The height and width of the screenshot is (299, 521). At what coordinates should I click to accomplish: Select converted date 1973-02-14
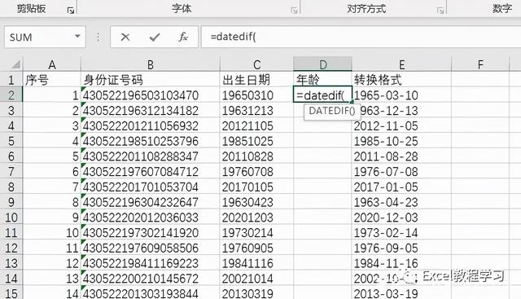(401, 233)
